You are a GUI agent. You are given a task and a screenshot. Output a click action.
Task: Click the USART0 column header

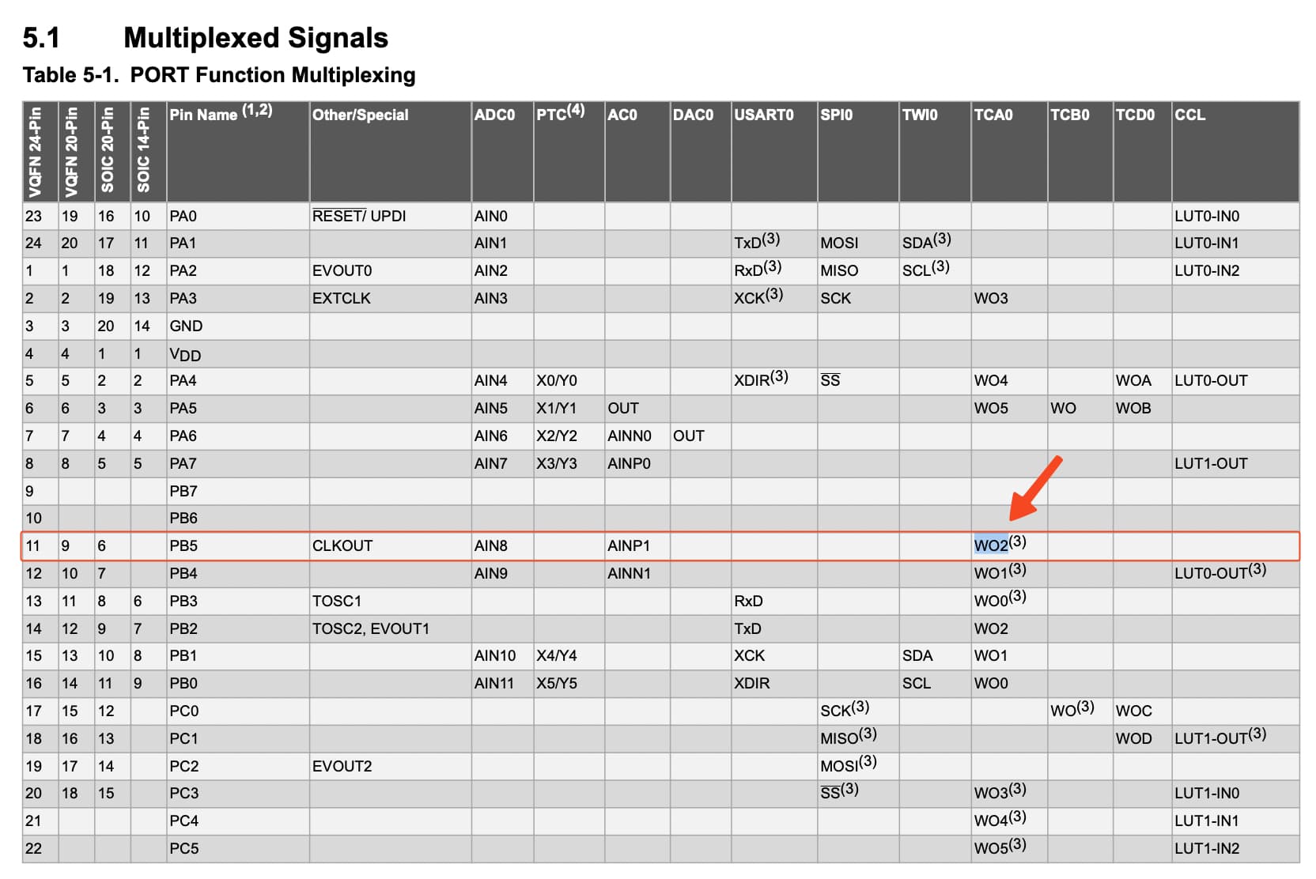tap(763, 115)
